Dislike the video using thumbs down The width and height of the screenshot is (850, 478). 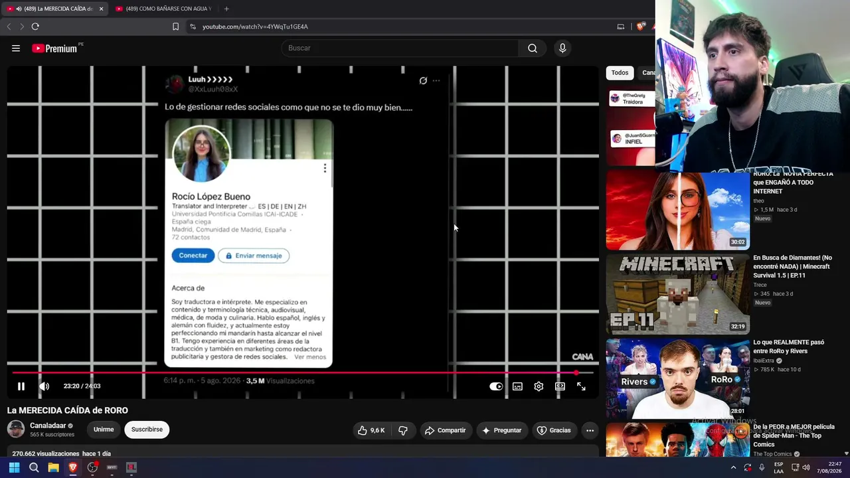coord(403,430)
